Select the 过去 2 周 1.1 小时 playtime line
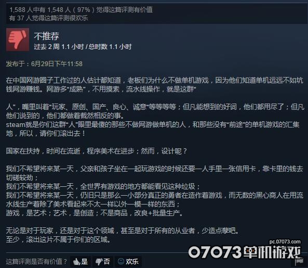The width and height of the screenshot is (308, 268). (x=83, y=47)
